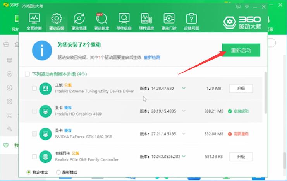Tick checkbox for 主板 Intel Extreme Tuning driver

[x=34, y=89]
